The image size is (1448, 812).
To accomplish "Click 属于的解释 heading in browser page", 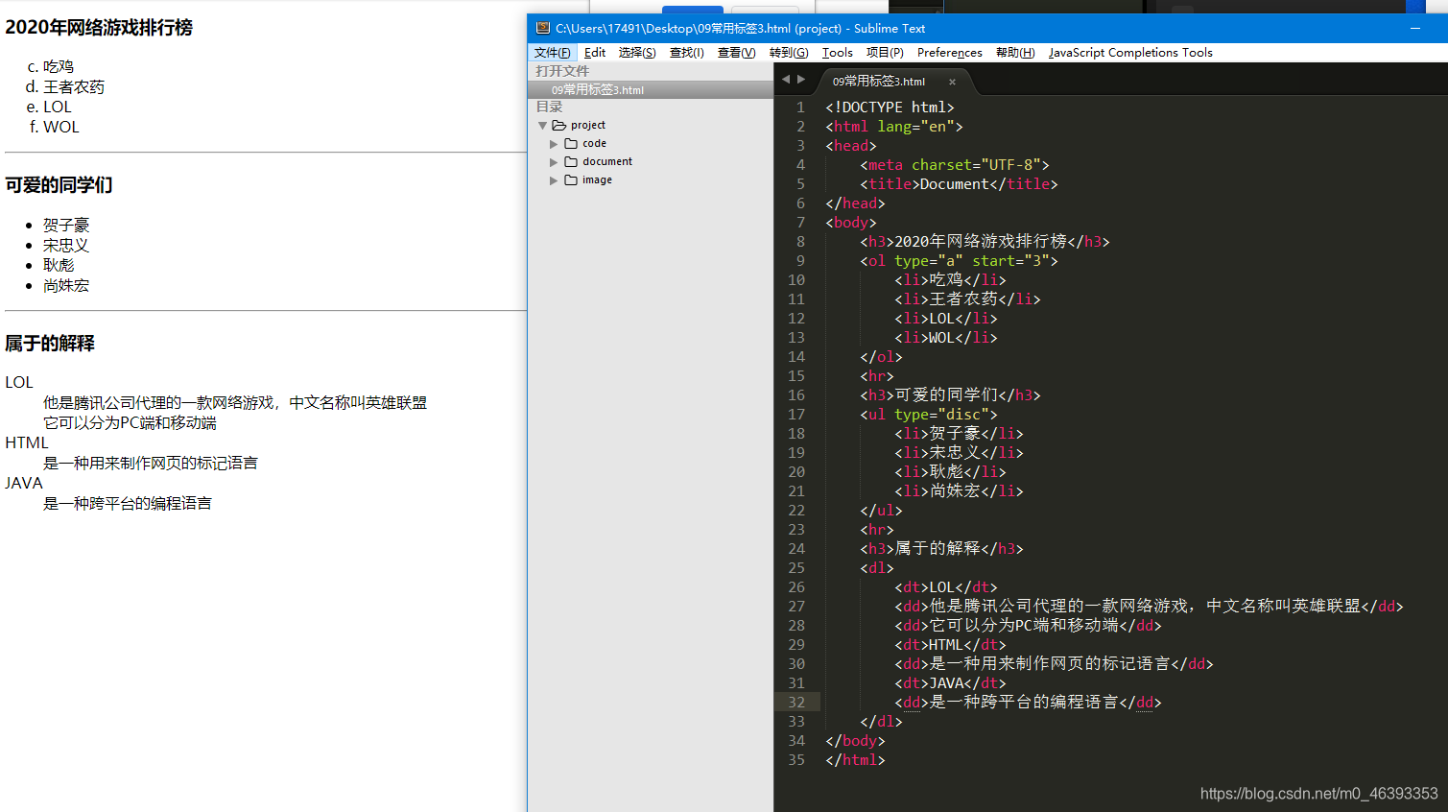I will point(50,343).
